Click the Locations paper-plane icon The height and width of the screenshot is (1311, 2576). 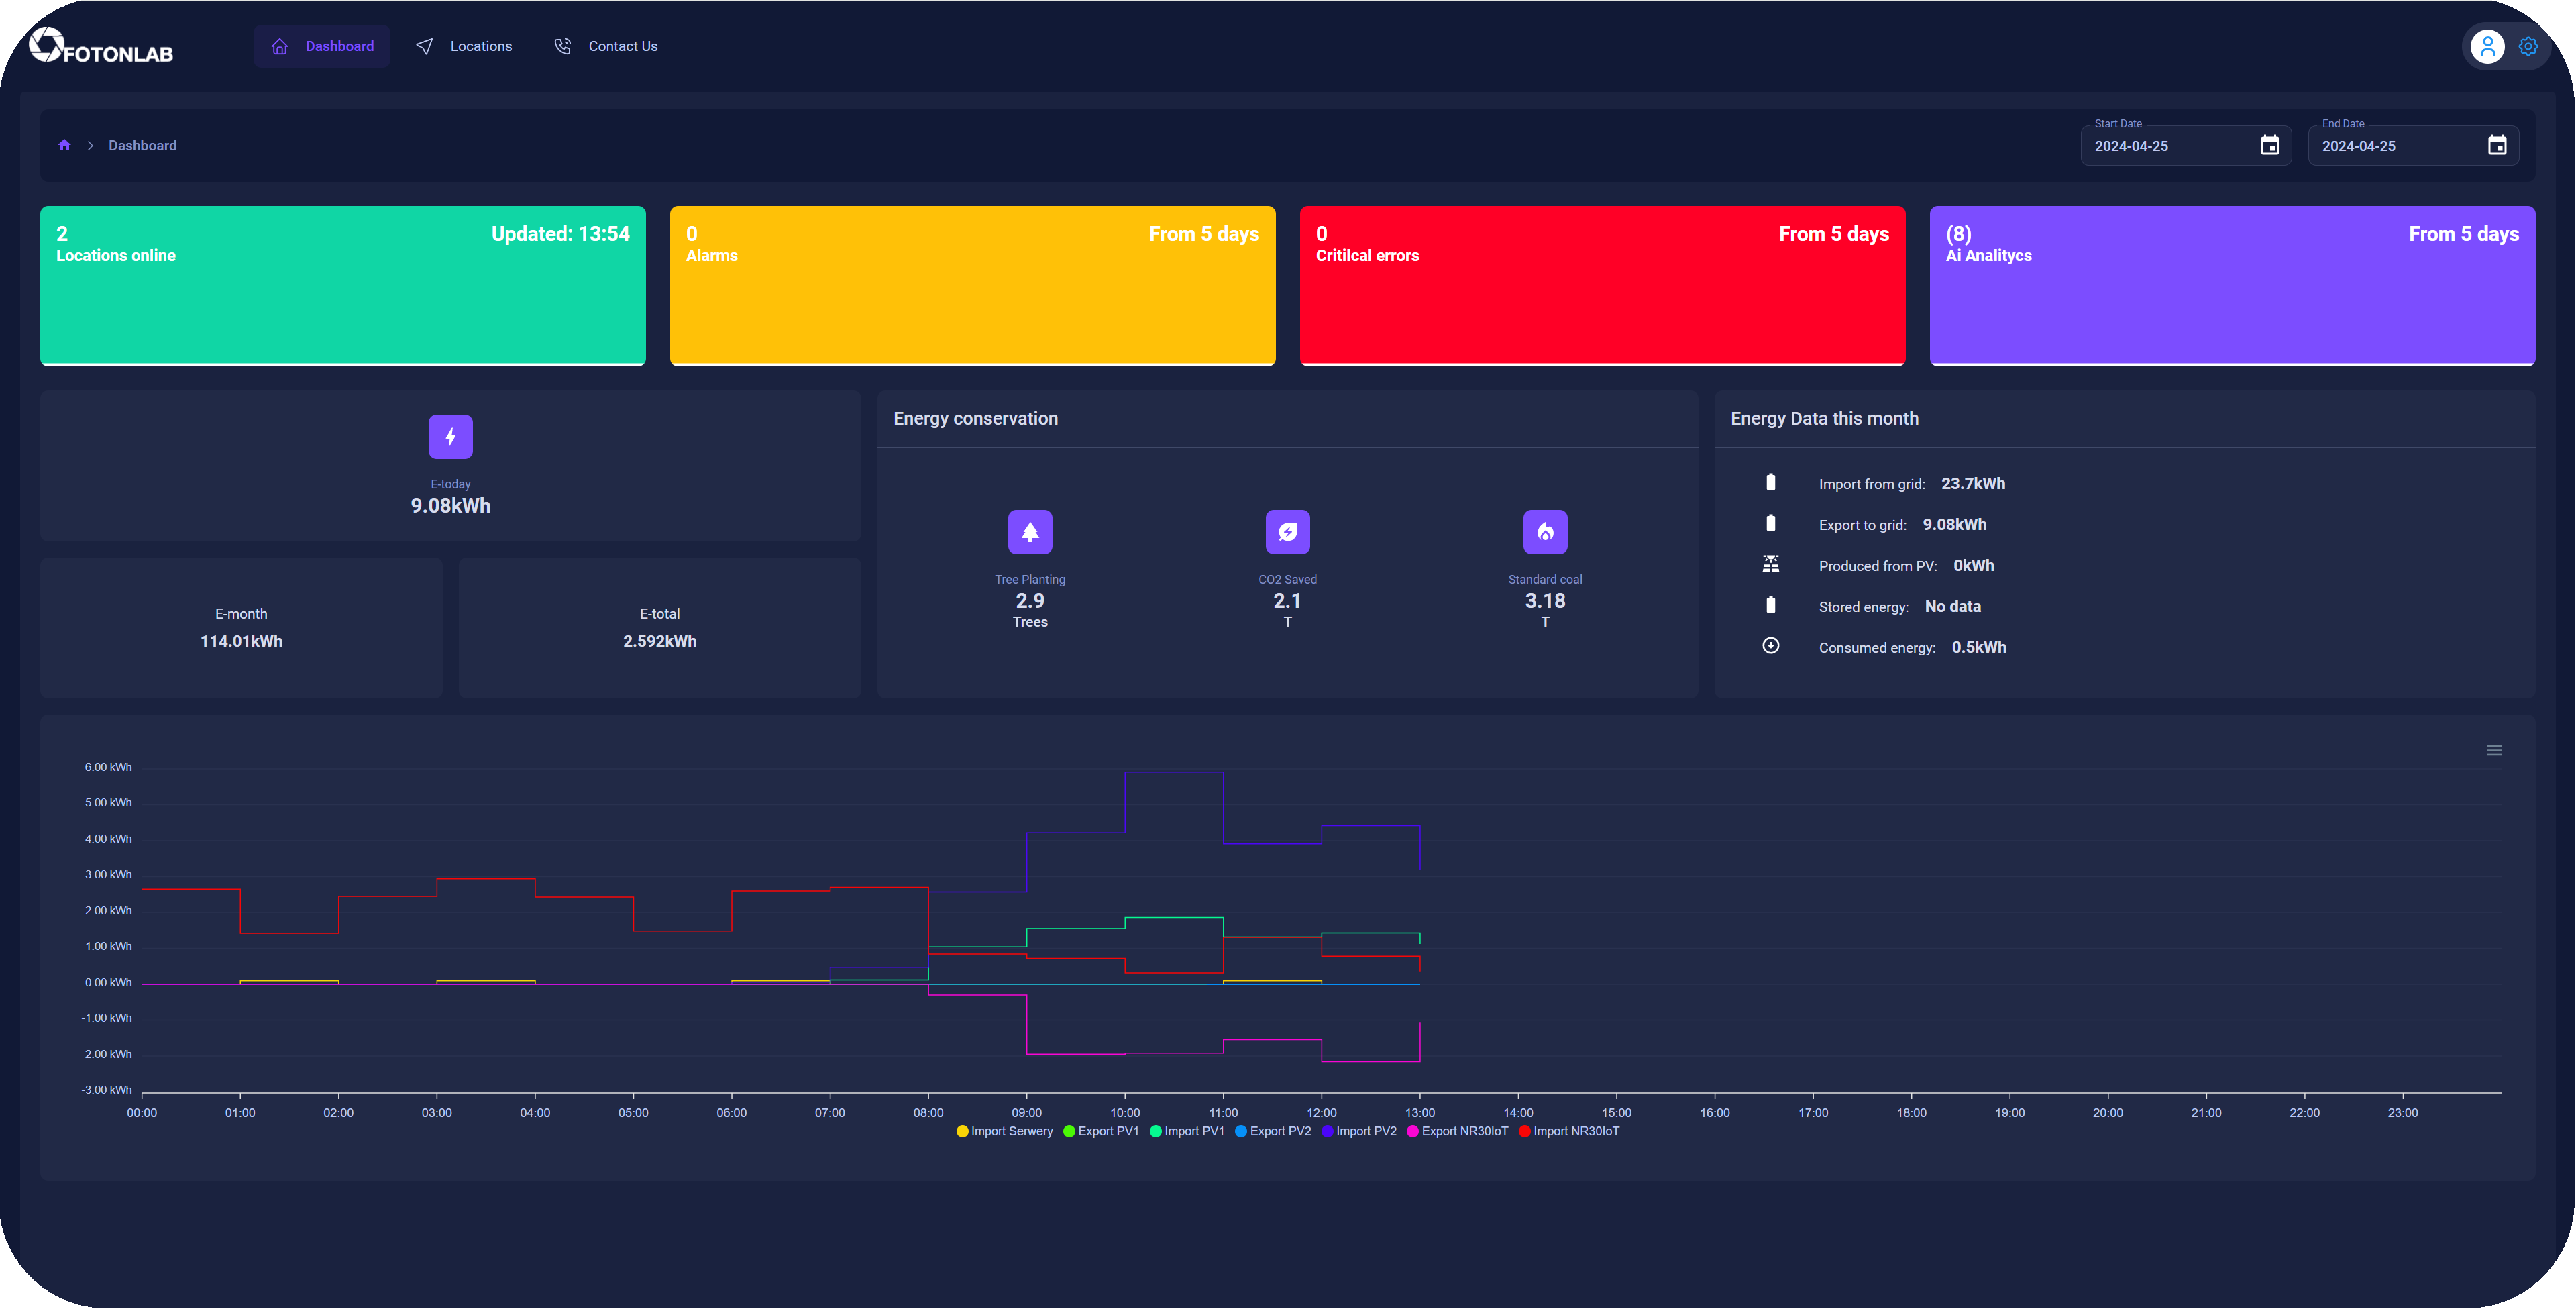coord(425,46)
